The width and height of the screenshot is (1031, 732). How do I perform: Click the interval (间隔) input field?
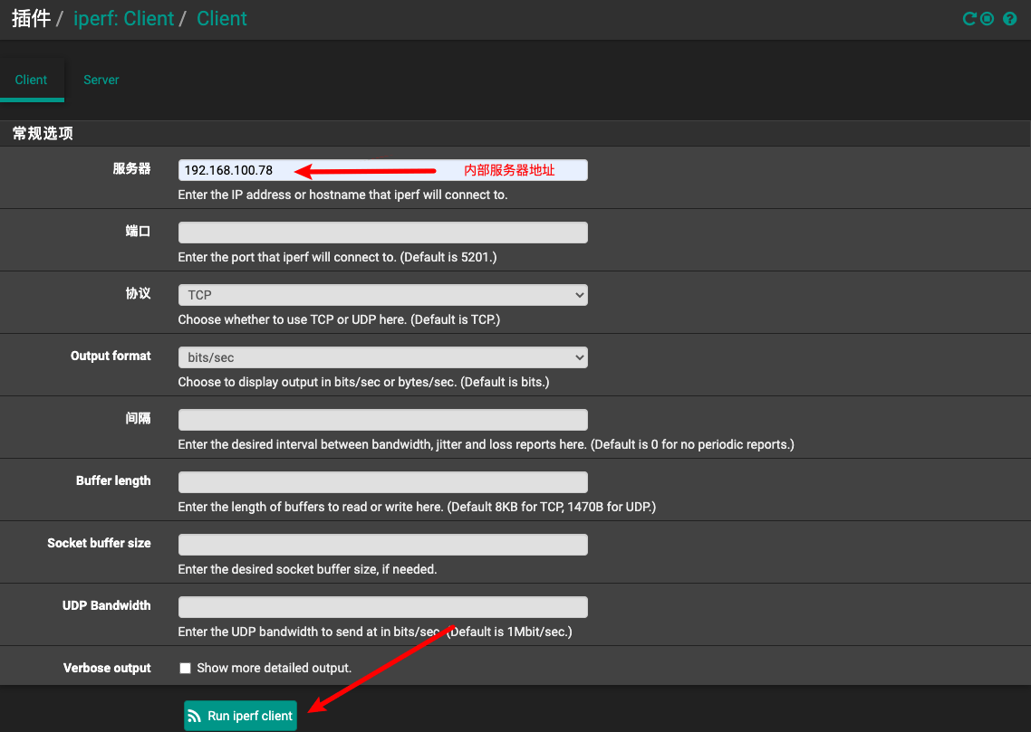[382, 420]
